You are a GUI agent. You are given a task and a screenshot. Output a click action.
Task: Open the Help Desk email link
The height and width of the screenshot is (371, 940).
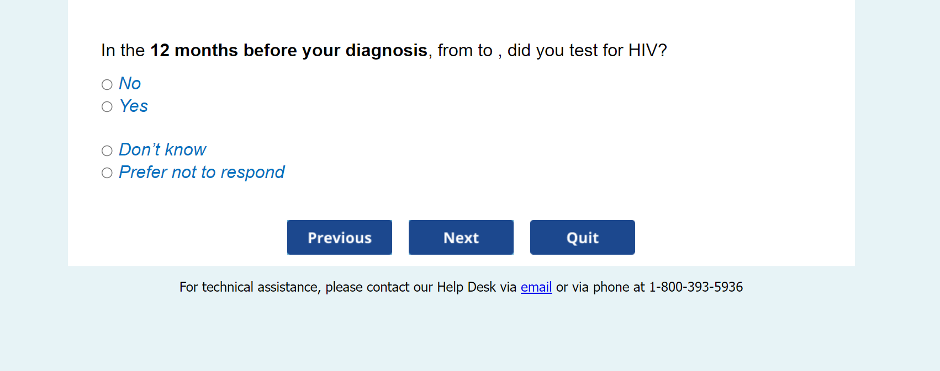536,287
